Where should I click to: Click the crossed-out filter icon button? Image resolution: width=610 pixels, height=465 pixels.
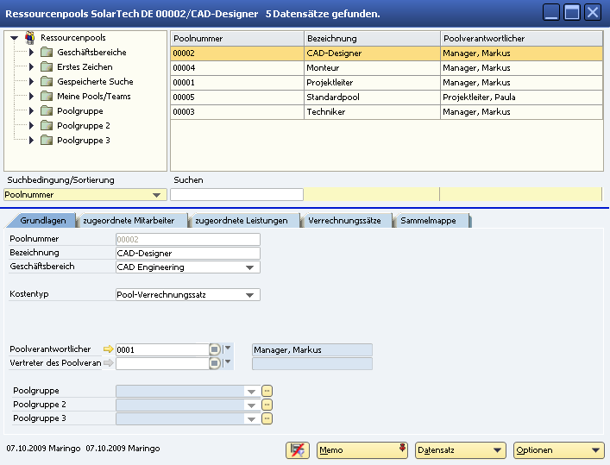point(298,449)
